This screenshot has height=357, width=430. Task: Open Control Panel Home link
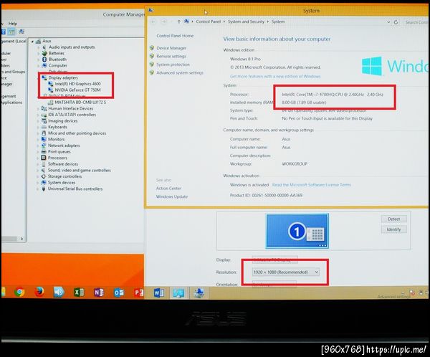175,36
